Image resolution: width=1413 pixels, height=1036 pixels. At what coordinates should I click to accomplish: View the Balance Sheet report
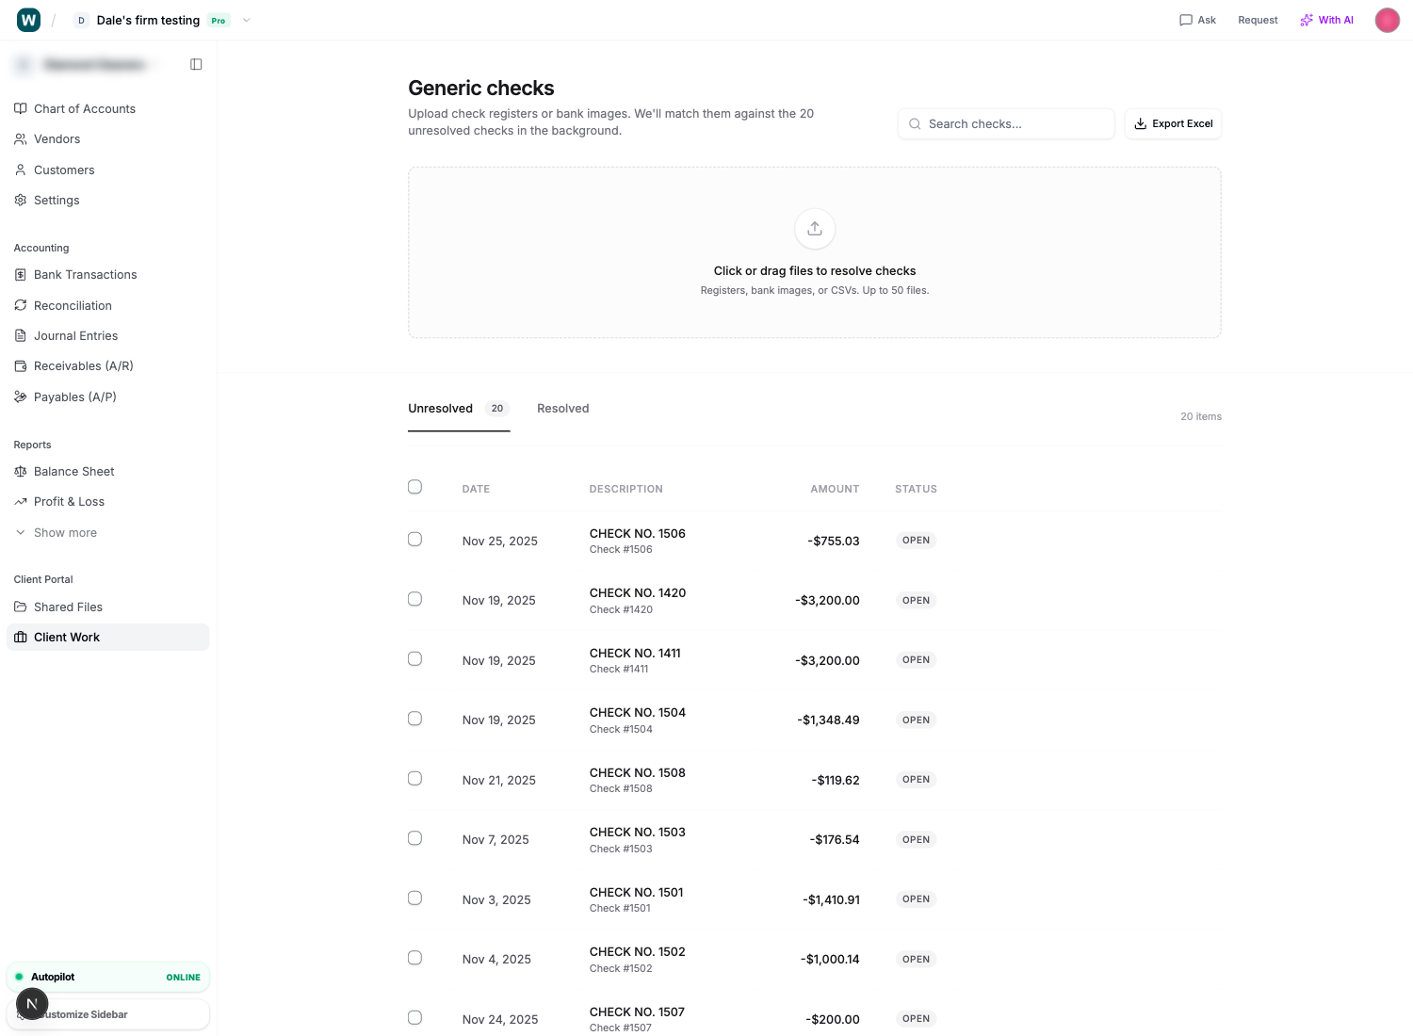(x=73, y=471)
